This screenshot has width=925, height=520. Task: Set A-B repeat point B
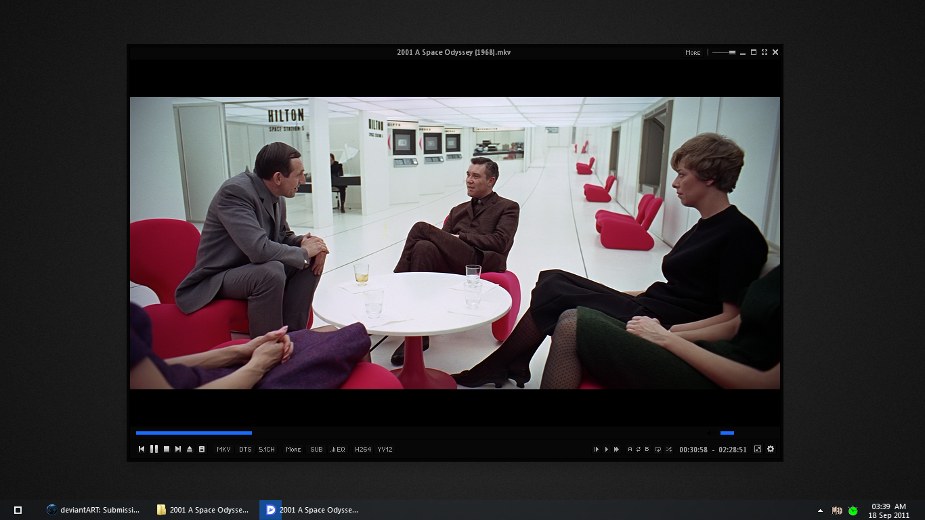coord(647,449)
